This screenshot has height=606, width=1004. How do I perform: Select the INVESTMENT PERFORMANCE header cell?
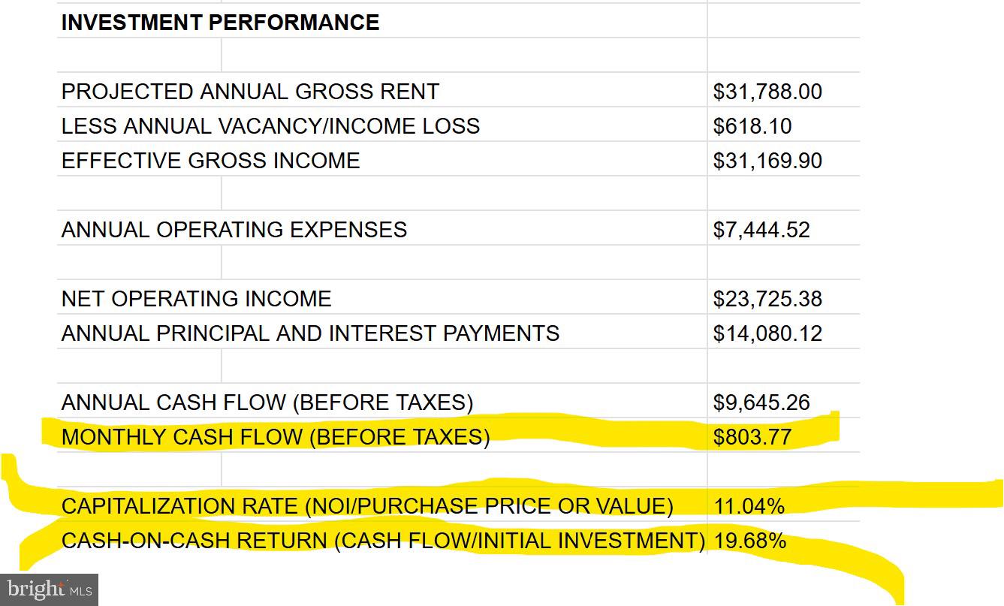220,23
